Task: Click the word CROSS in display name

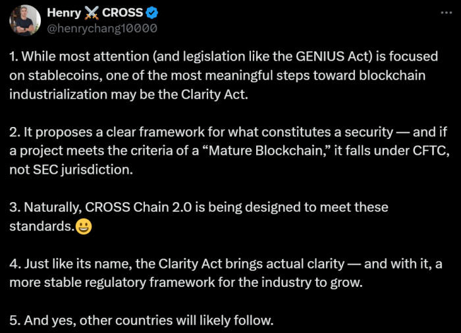Action: pos(122,13)
